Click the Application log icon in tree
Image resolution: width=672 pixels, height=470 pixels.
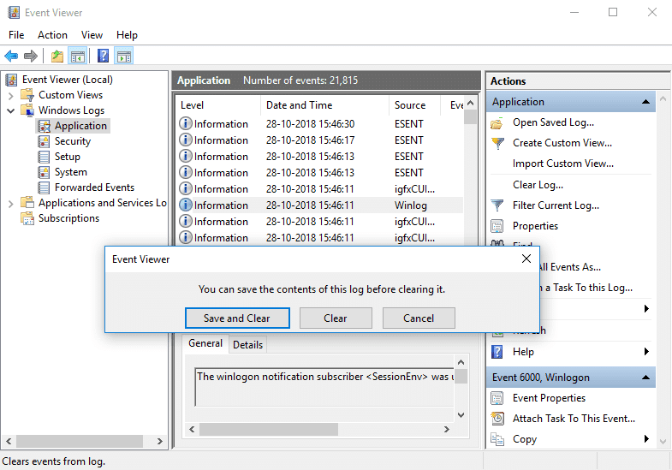coord(44,126)
